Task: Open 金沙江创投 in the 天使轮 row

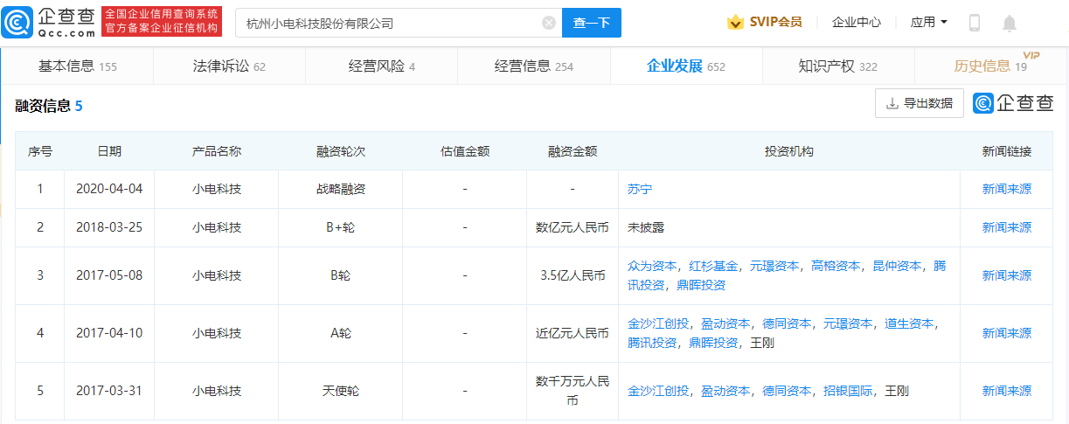Action: coord(658,391)
